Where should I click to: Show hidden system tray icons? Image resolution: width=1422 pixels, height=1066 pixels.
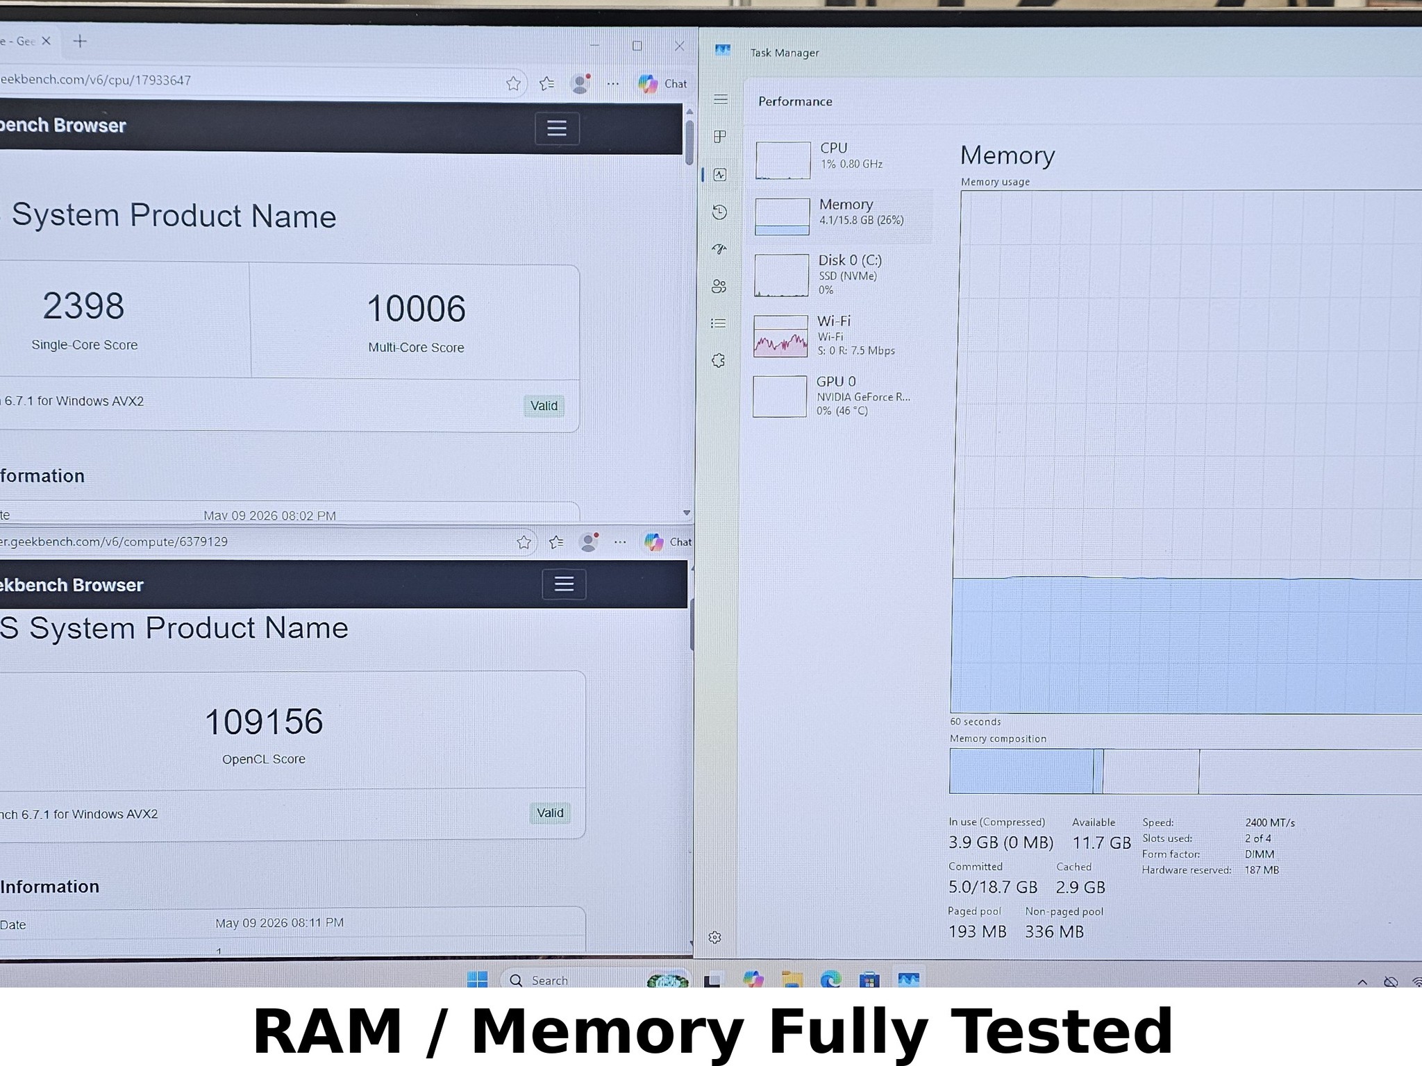(x=1362, y=981)
